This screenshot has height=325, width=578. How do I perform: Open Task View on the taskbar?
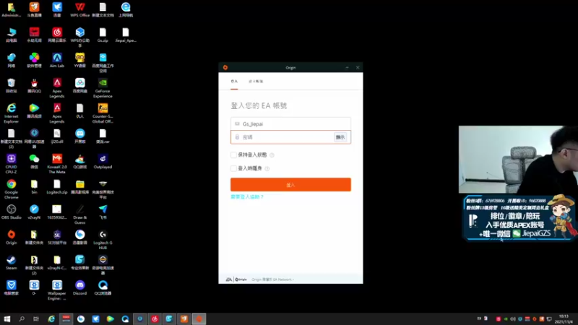click(35, 318)
